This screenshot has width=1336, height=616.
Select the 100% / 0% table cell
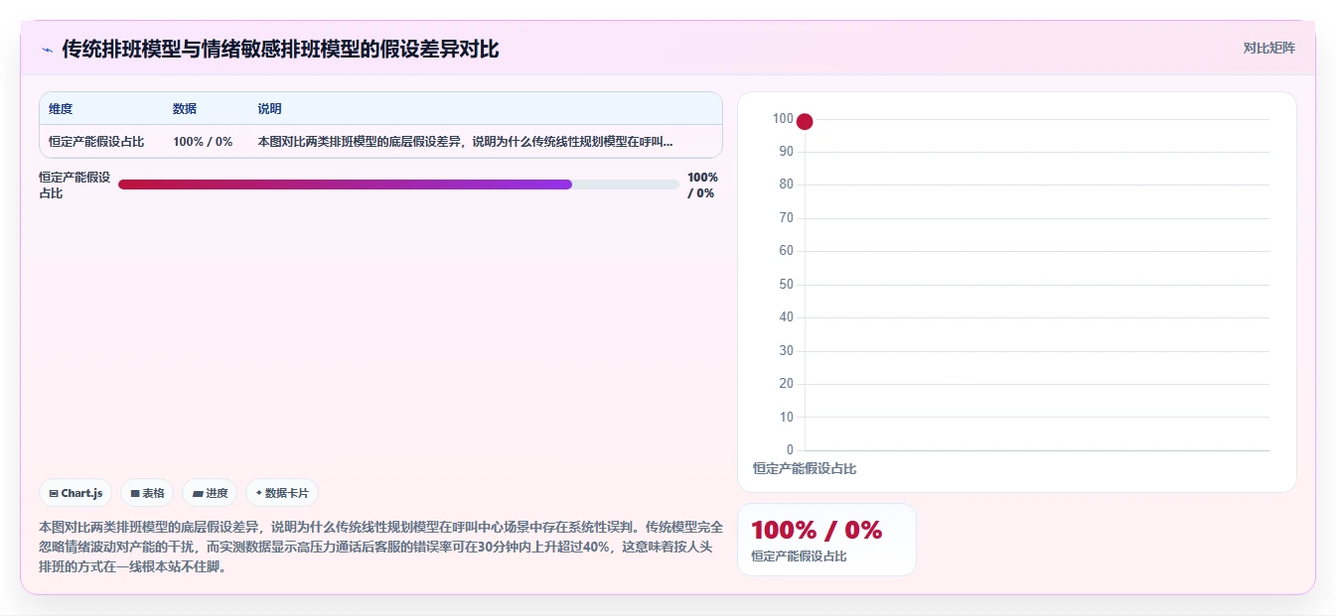click(203, 142)
